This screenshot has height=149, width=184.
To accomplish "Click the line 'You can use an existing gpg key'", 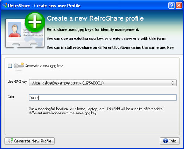I will point(107,39).
